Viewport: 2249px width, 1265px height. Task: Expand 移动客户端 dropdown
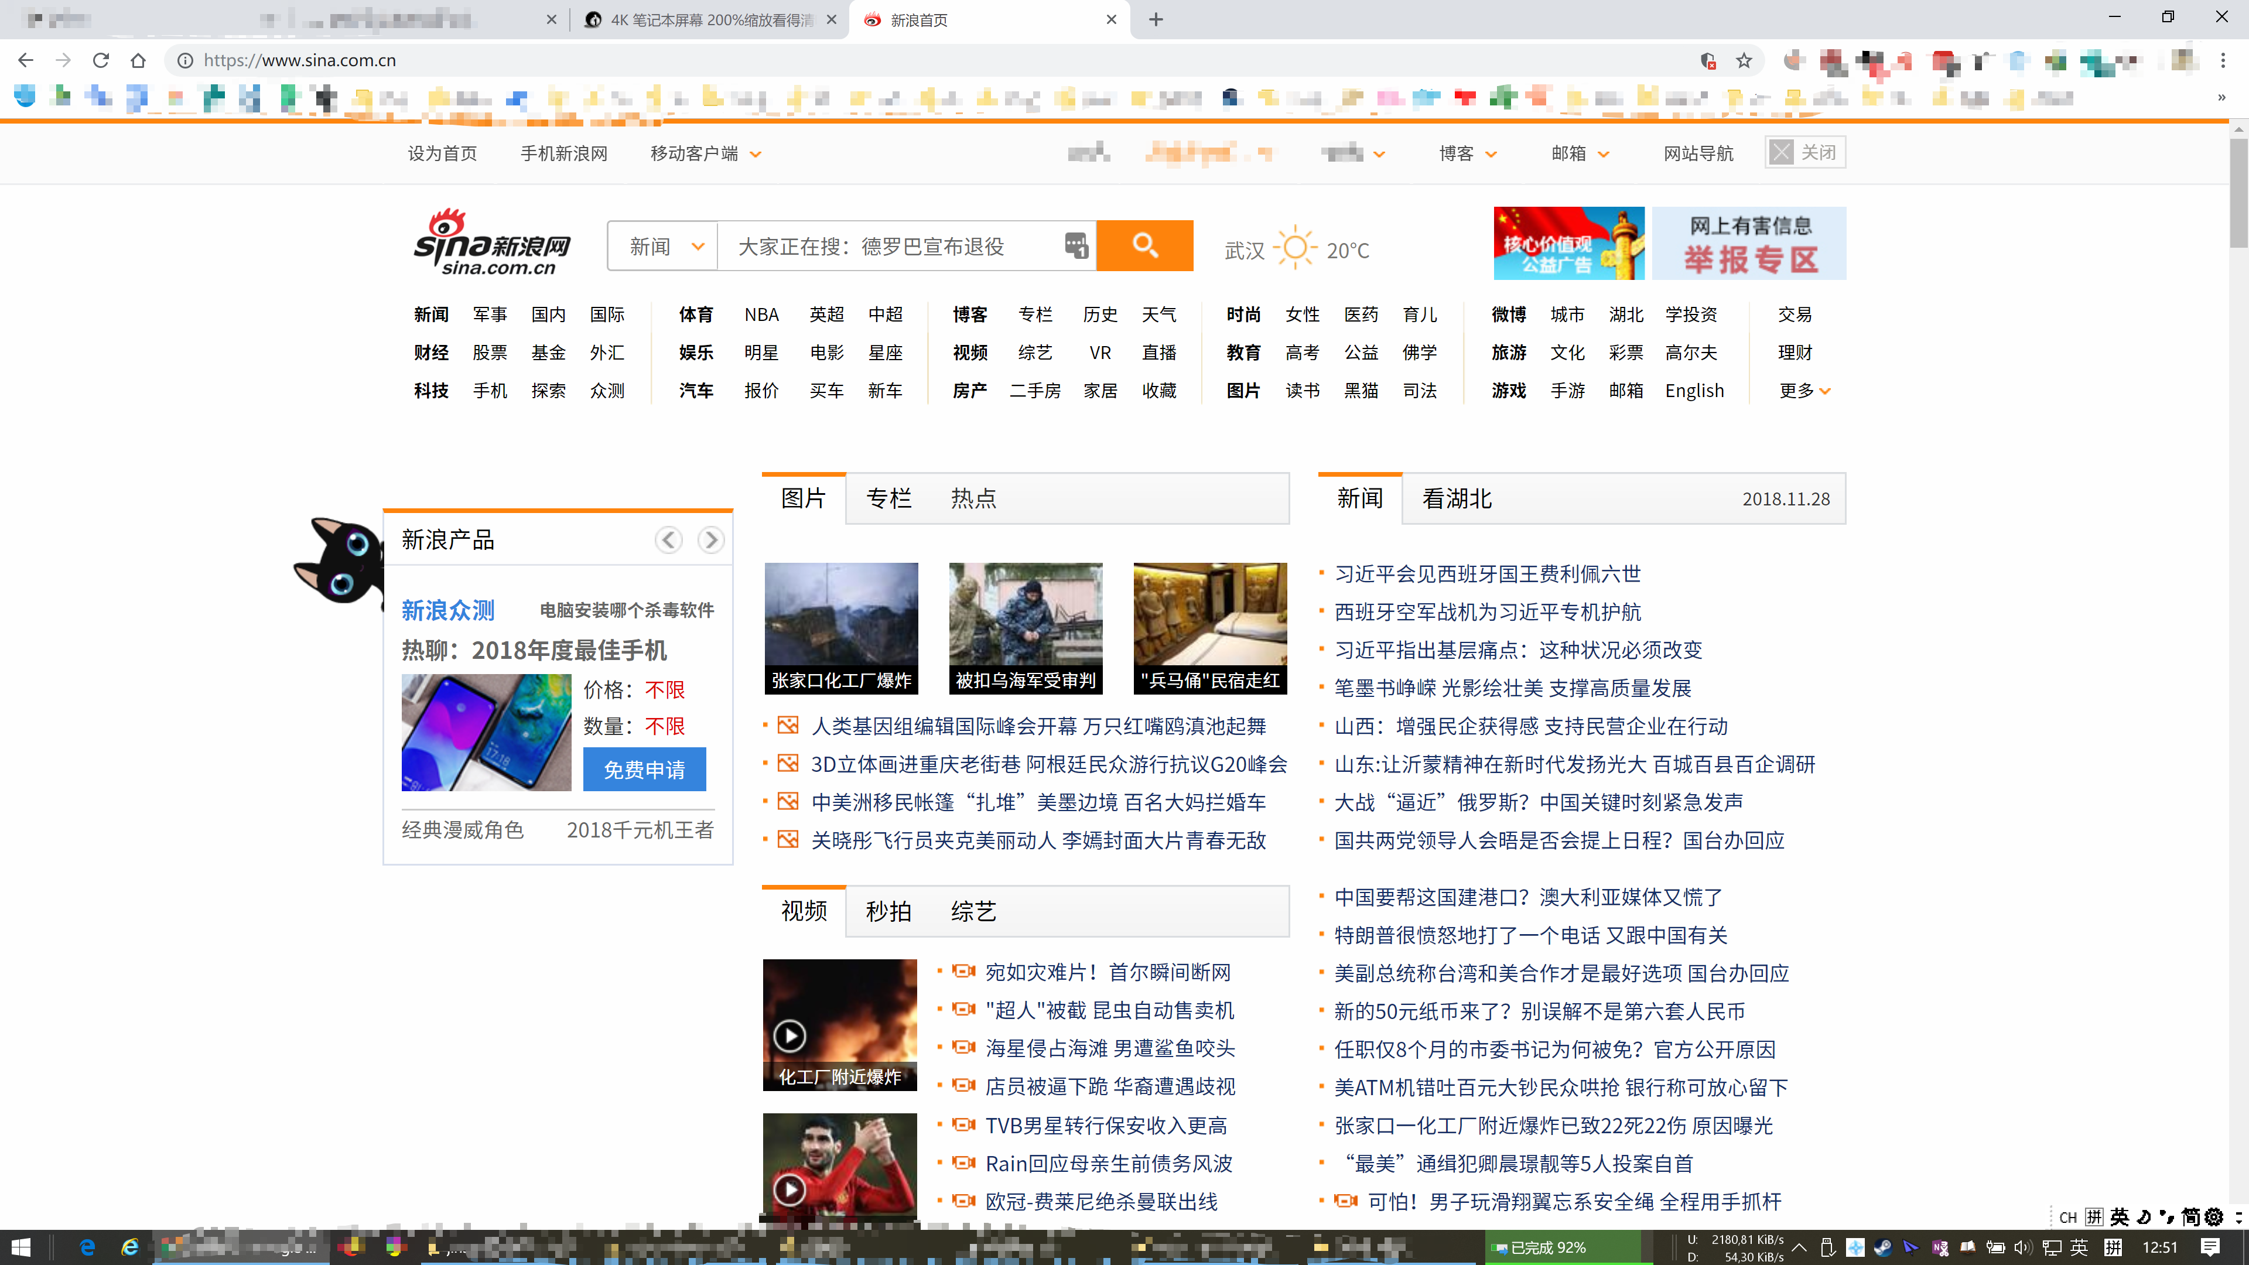click(x=755, y=153)
